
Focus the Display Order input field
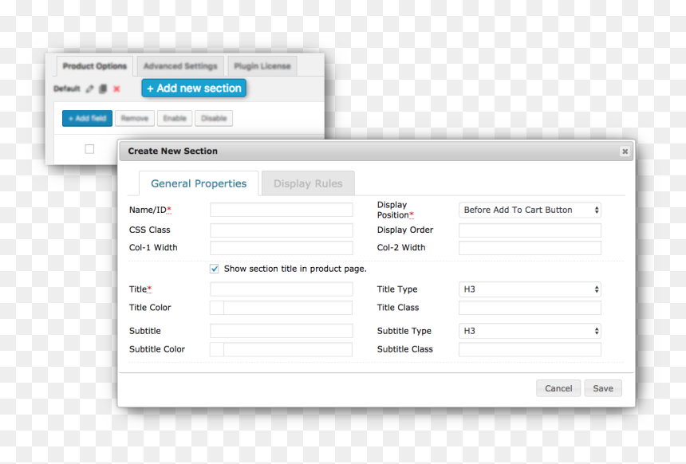click(530, 230)
